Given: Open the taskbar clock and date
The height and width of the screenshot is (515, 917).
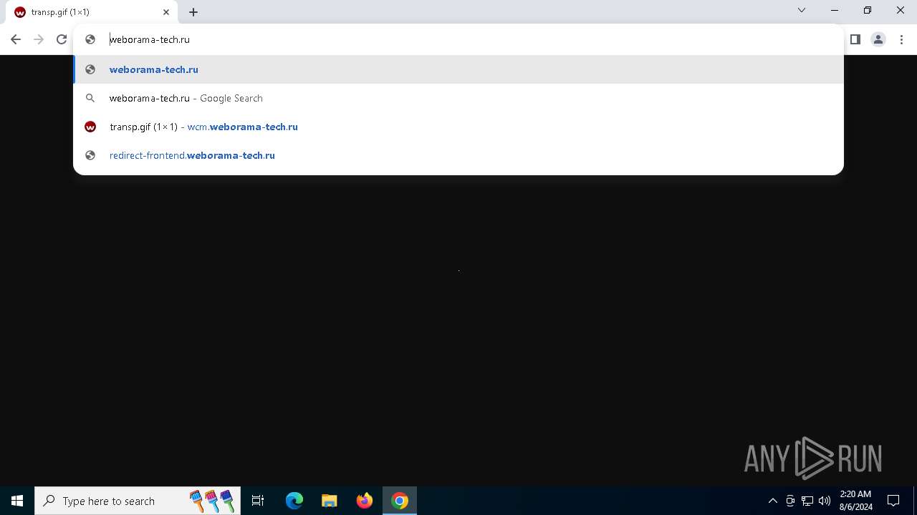Looking at the screenshot, I should point(855,501).
